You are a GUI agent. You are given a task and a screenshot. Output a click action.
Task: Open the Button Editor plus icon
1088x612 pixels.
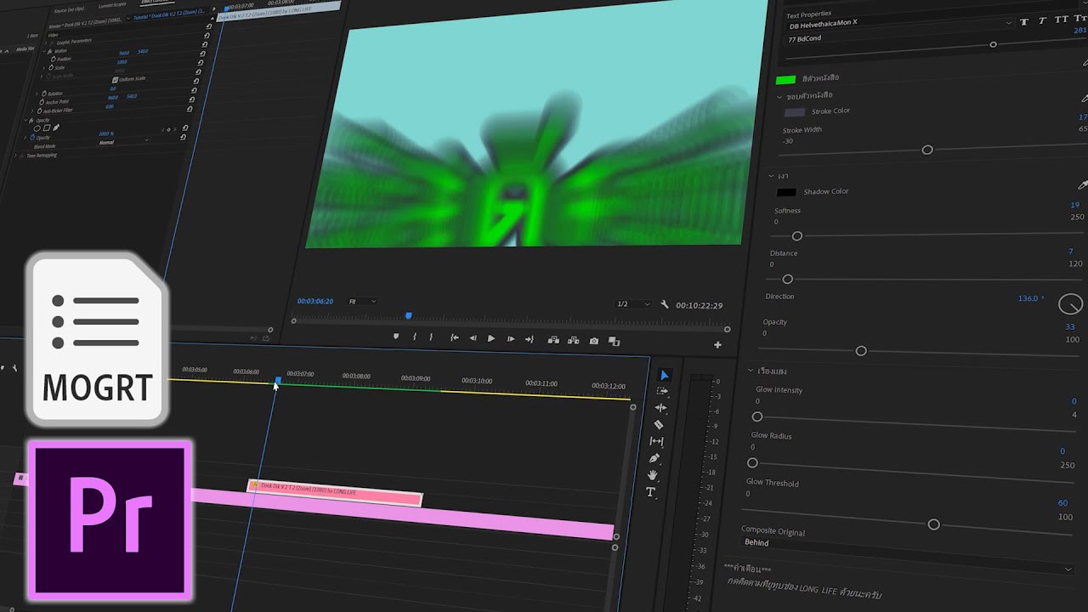(717, 344)
